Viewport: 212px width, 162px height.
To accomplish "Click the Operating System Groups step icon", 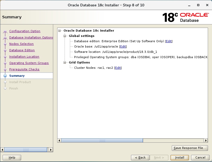I will pyautogui.click(x=5, y=63).
